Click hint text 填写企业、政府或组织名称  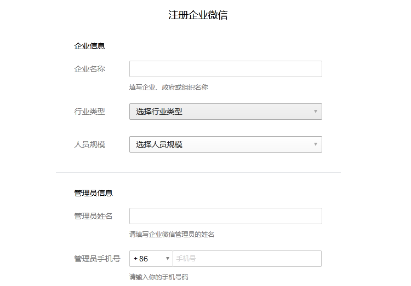point(168,87)
